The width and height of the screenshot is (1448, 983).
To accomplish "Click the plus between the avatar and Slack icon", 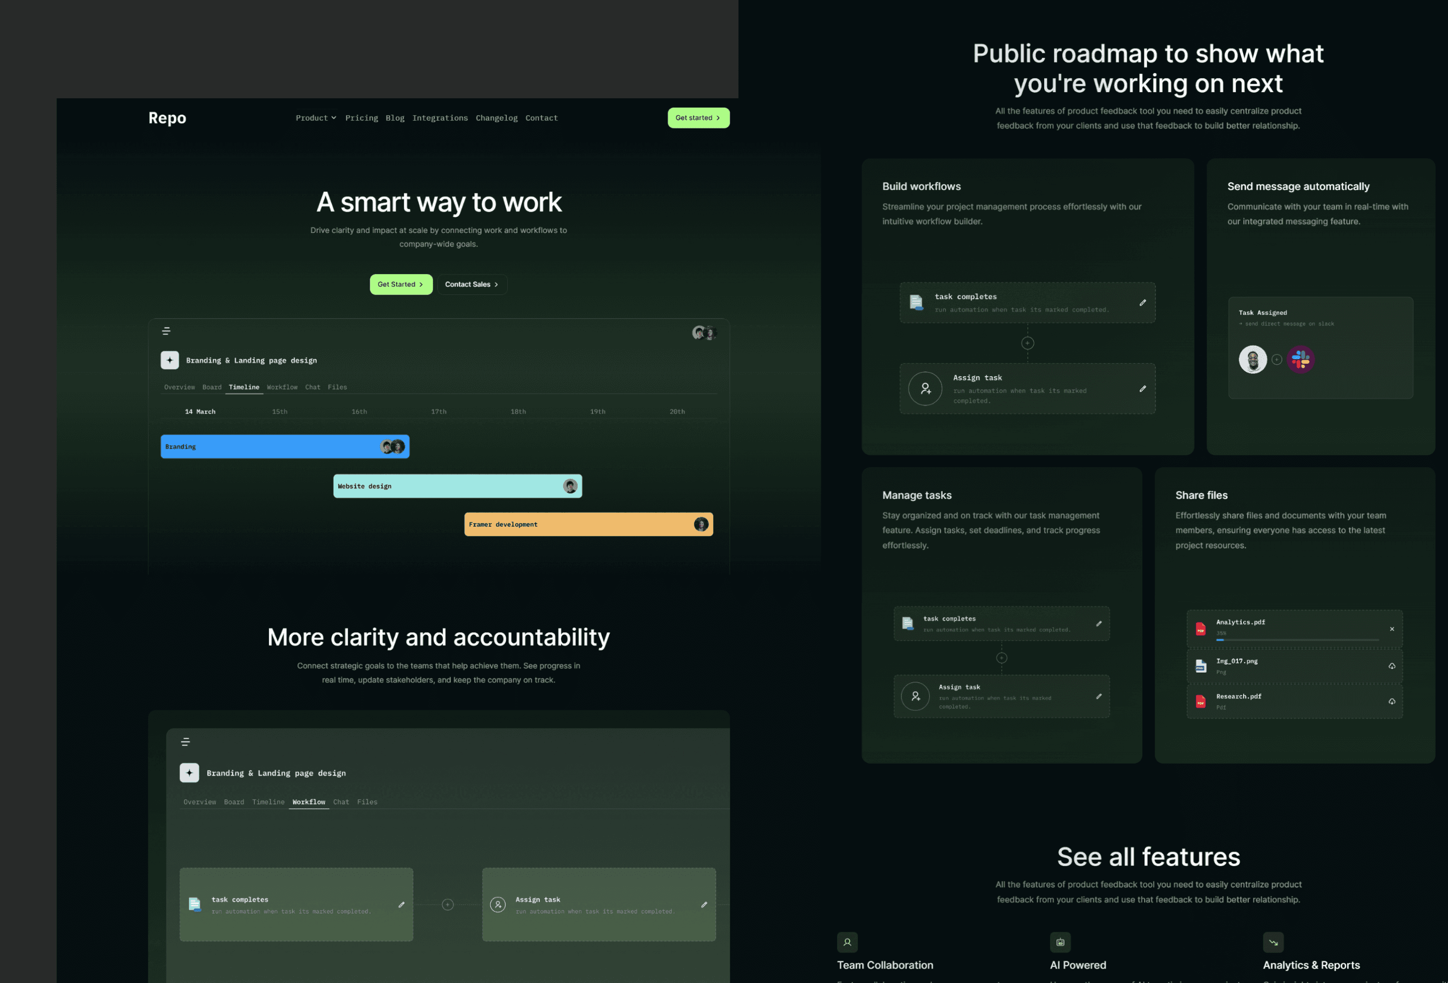I will (x=1277, y=360).
